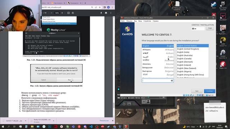Toggle the browser side panel
Screen dimensions: 230x129
105,7
